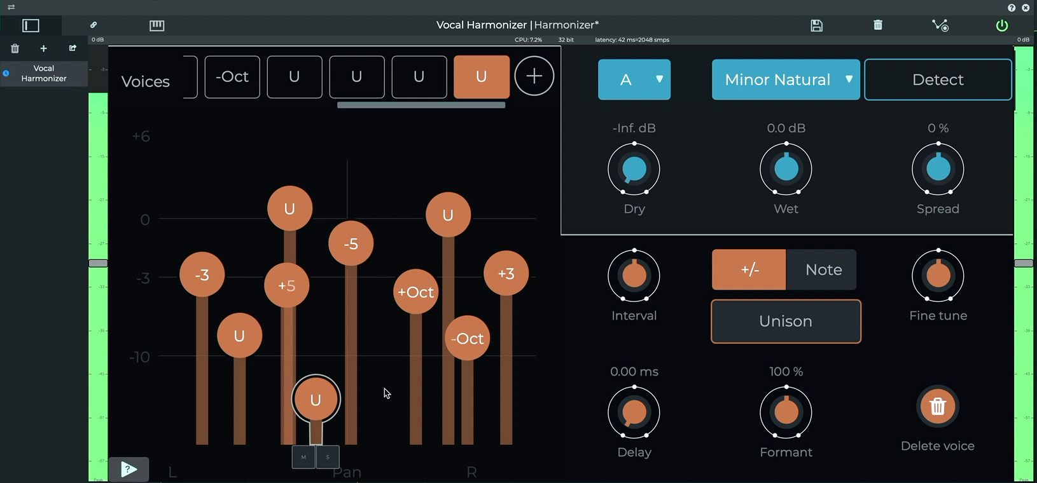Click the swap arrows icon top-left
This screenshot has width=1037, height=483.
pos(11,8)
